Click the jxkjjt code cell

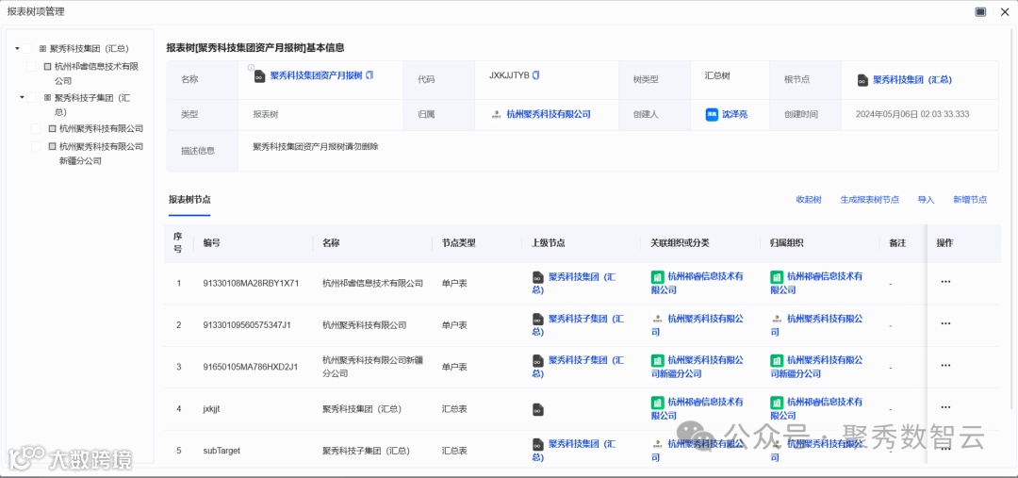click(x=213, y=408)
